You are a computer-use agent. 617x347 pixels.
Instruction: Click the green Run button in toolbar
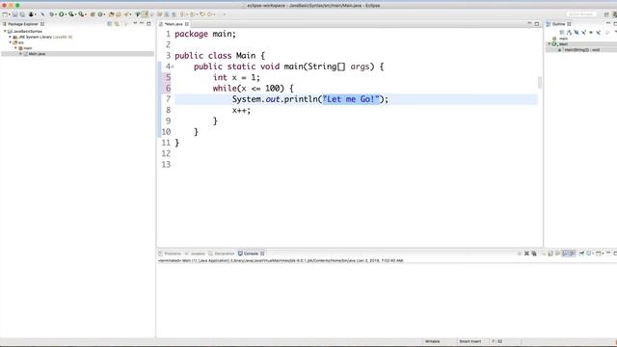click(x=62, y=14)
